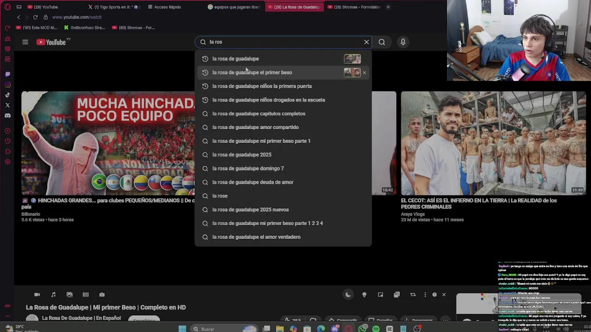Open Twitch from the browser sidebar
The height and width of the screenshot is (332, 591).
(7, 74)
